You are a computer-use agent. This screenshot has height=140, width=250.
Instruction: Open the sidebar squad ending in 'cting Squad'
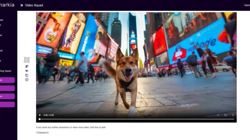(5, 71)
